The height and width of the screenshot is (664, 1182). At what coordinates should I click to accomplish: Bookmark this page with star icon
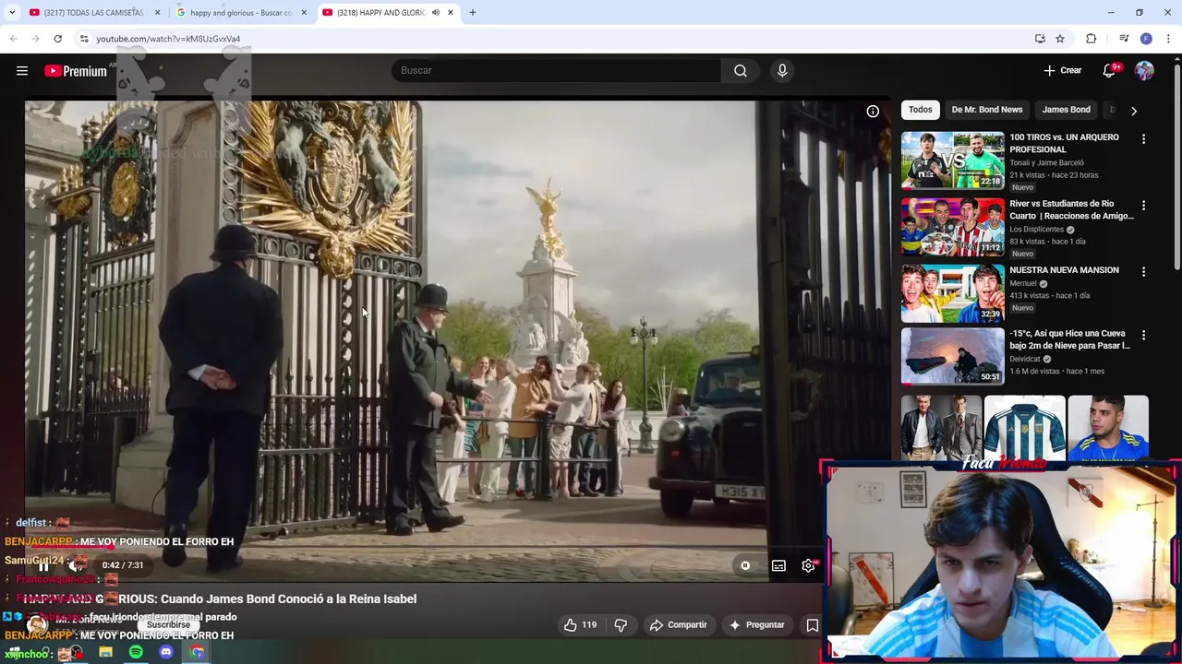click(1060, 39)
